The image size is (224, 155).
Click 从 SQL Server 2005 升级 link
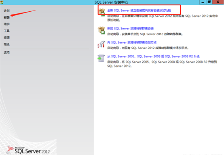153,57
